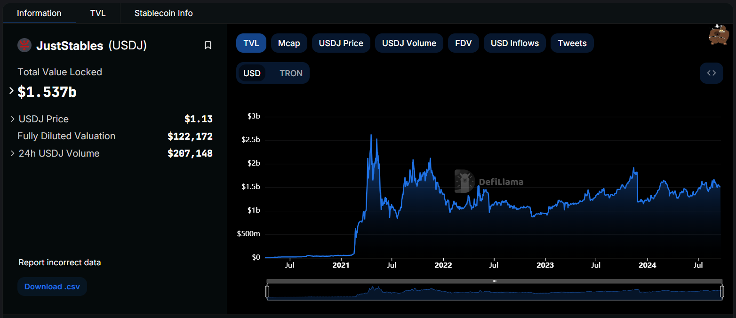
Task: Toggle the Mcap chart series
Action: point(289,43)
